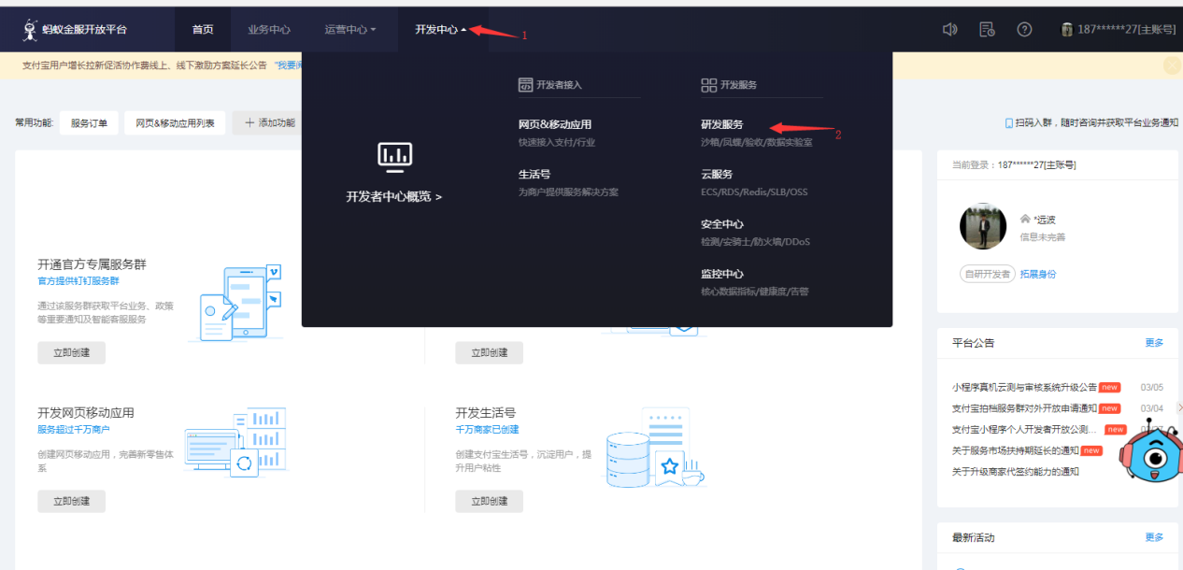Open the document clock icon in header

(987, 30)
